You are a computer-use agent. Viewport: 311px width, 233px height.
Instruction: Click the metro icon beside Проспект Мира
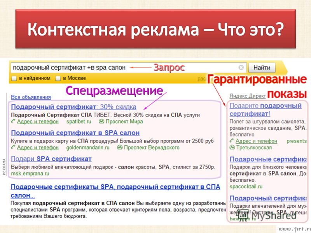(101, 121)
